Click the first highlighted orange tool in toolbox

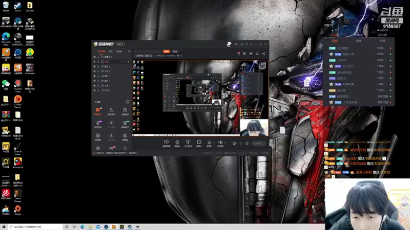(98, 111)
